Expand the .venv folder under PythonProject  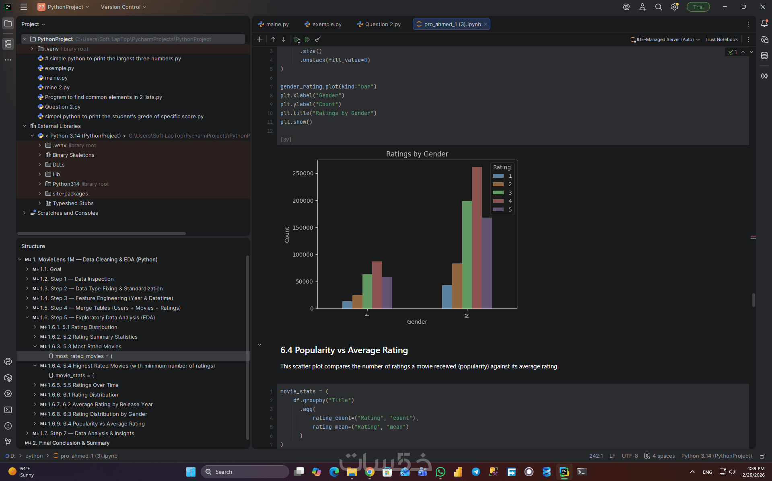pos(32,49)
